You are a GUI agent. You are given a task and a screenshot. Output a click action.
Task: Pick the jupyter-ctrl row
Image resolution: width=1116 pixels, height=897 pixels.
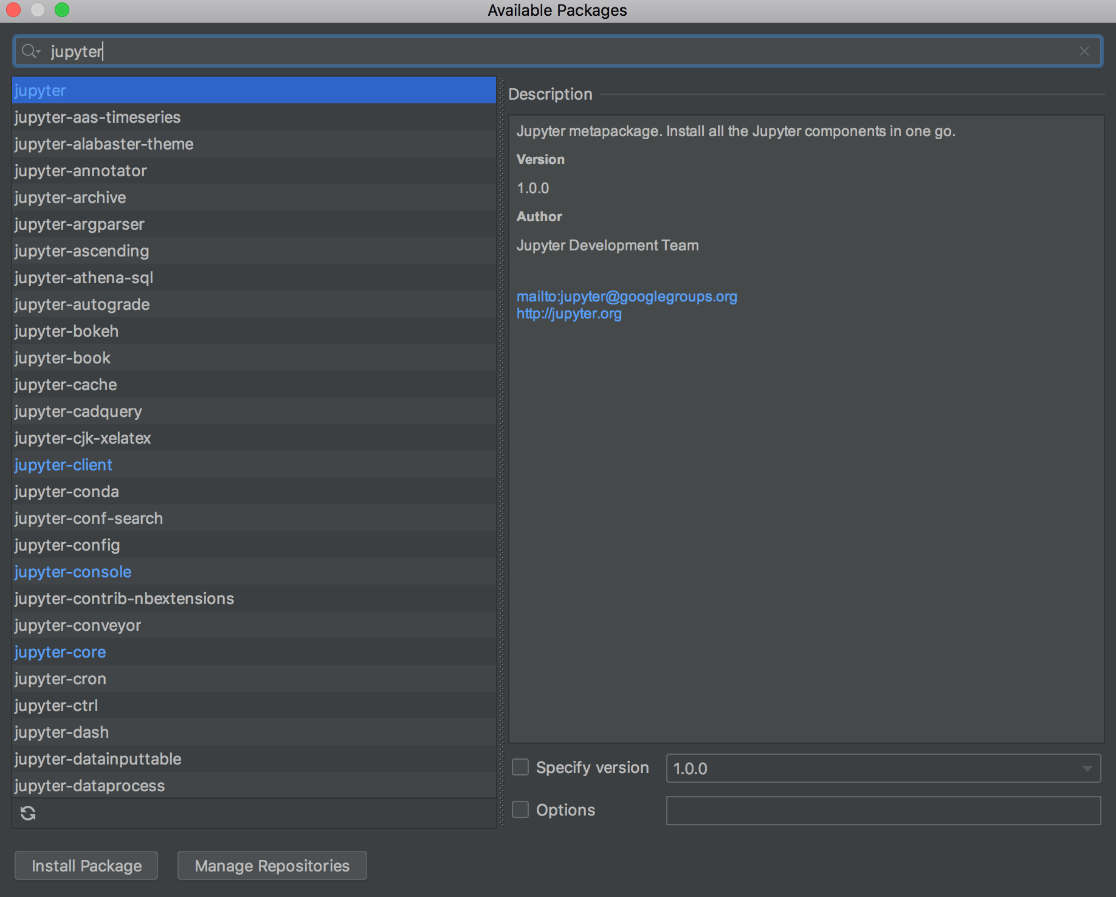click(254, 705)
